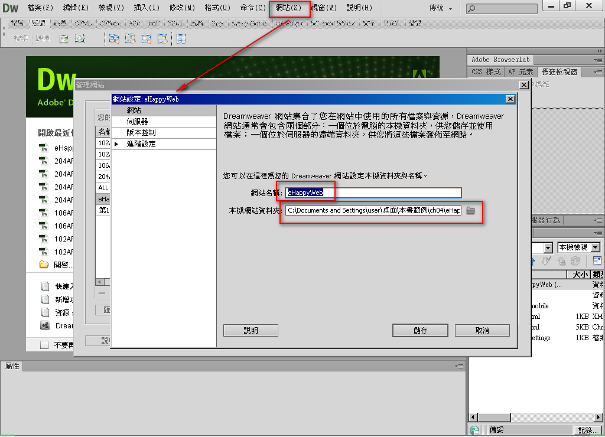
Task: Select the mobile folder in Files panel
Action: tap(540, 306)
